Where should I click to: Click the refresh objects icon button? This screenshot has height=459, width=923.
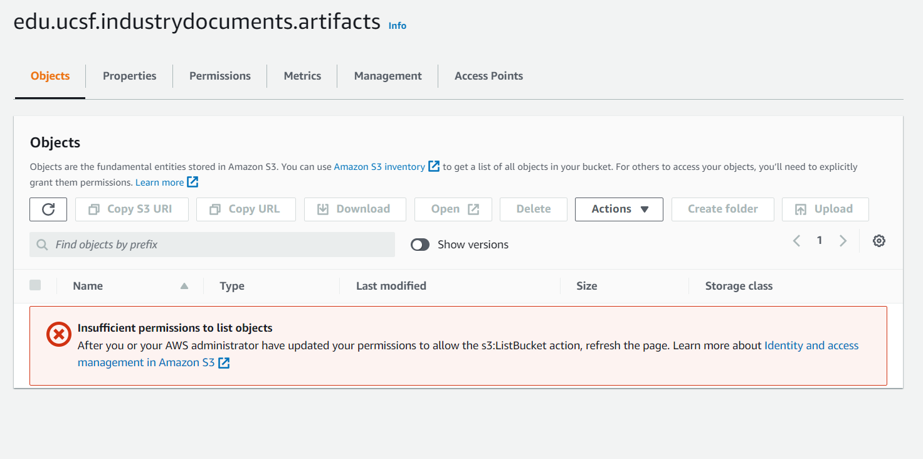pos(48,209)
